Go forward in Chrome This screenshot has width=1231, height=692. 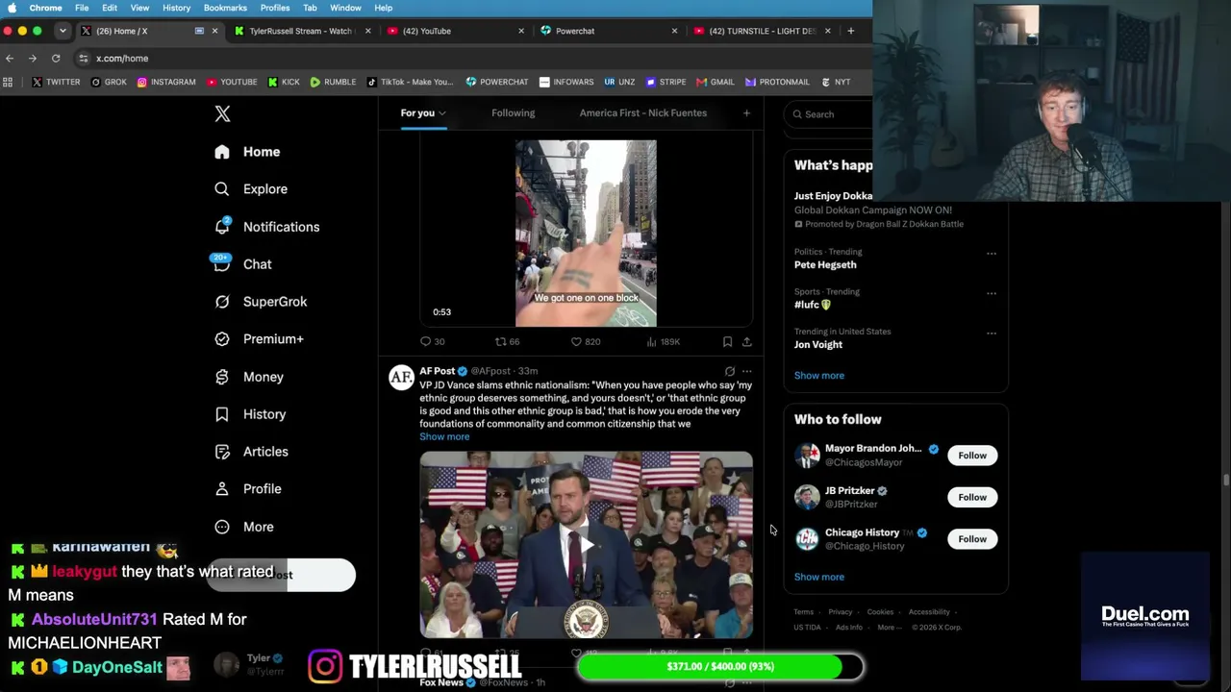point(32,59)
